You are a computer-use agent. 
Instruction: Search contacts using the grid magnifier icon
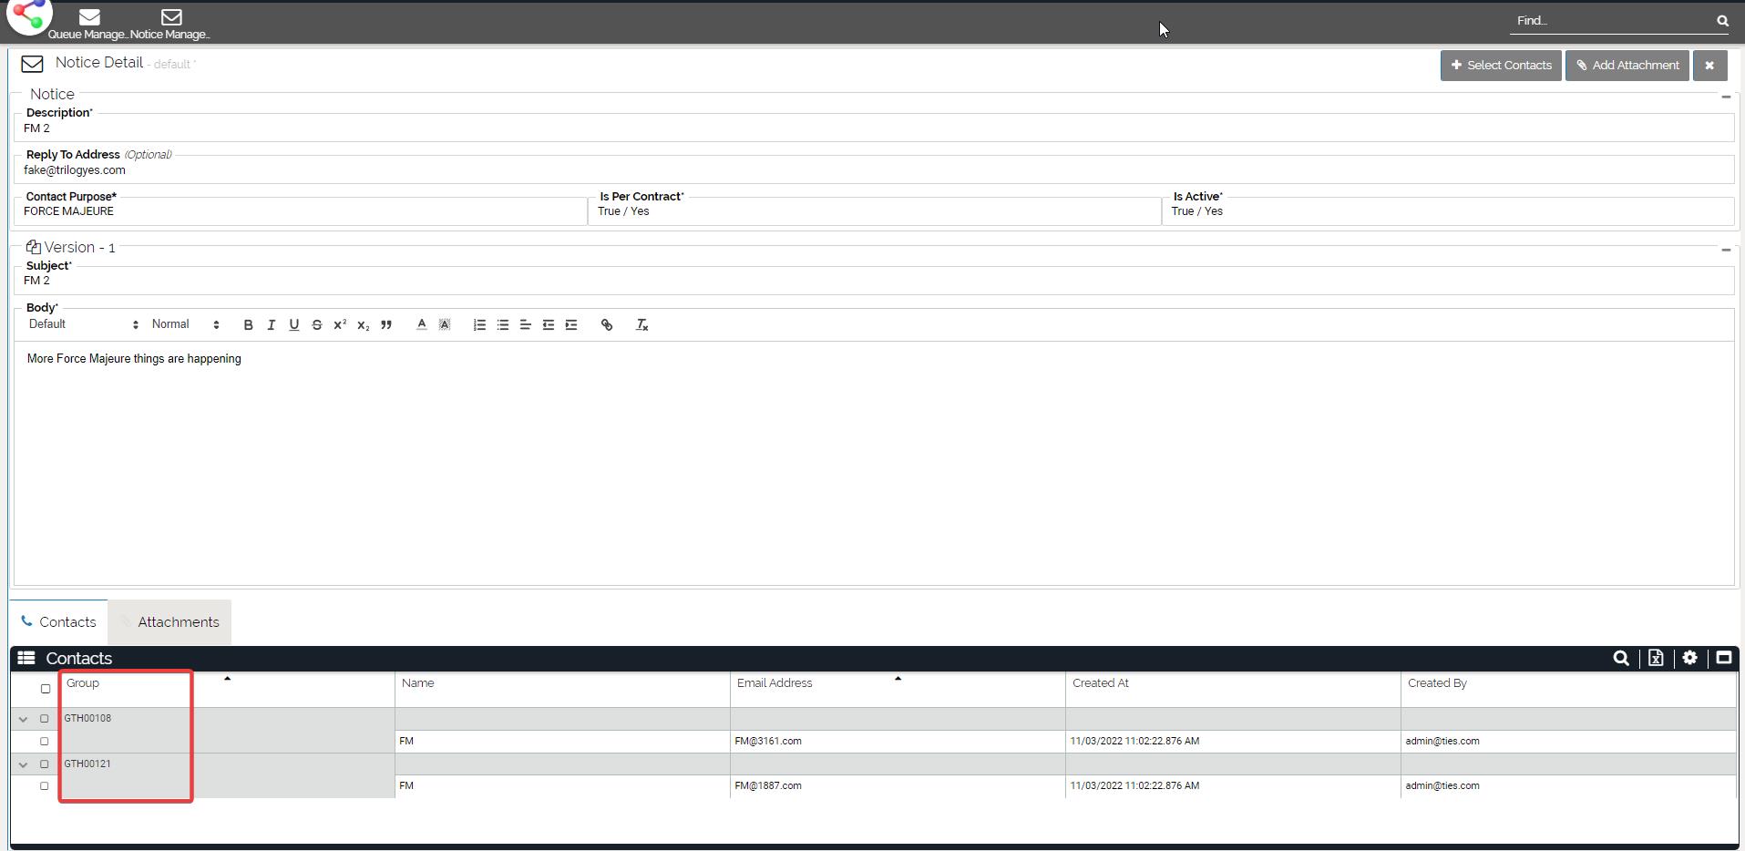coord(1620,658)
